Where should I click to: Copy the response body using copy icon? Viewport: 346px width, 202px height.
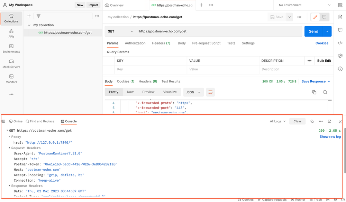pos(314,92)
